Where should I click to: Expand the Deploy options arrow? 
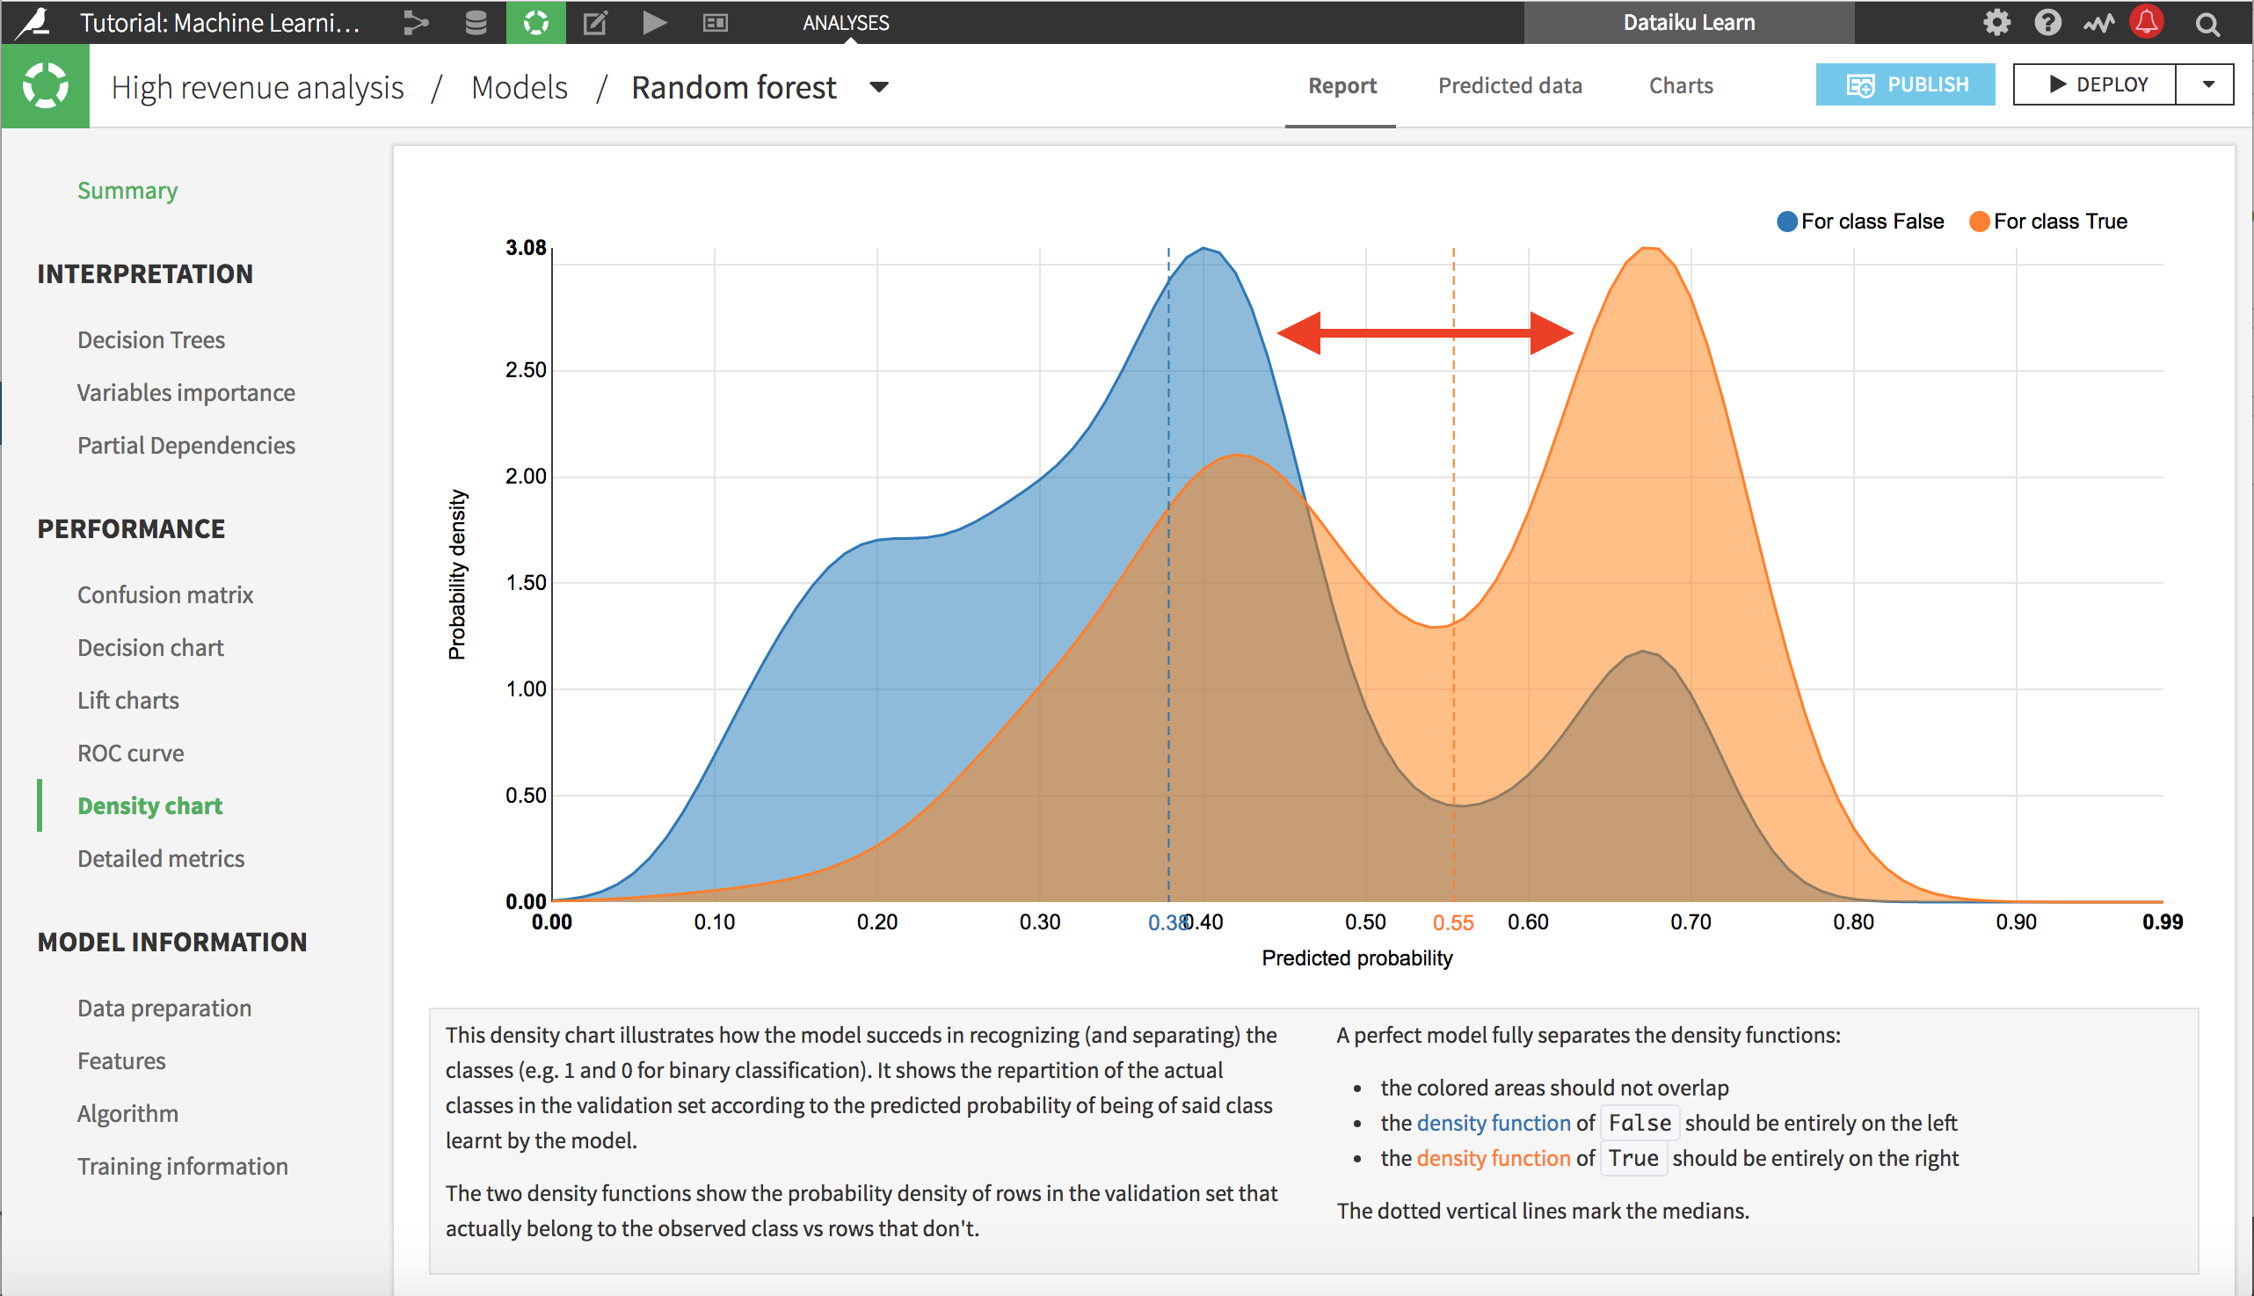[2206, 84]
